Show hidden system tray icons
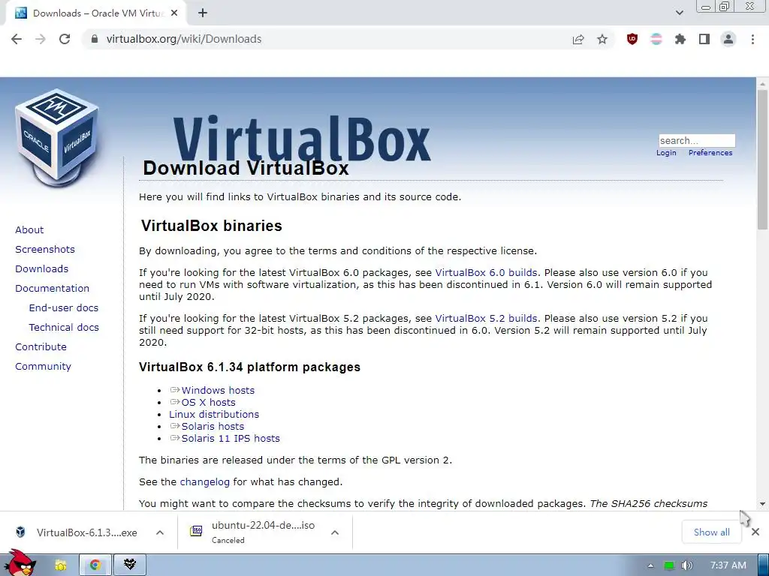769x576 pixels. click(650, 565)
